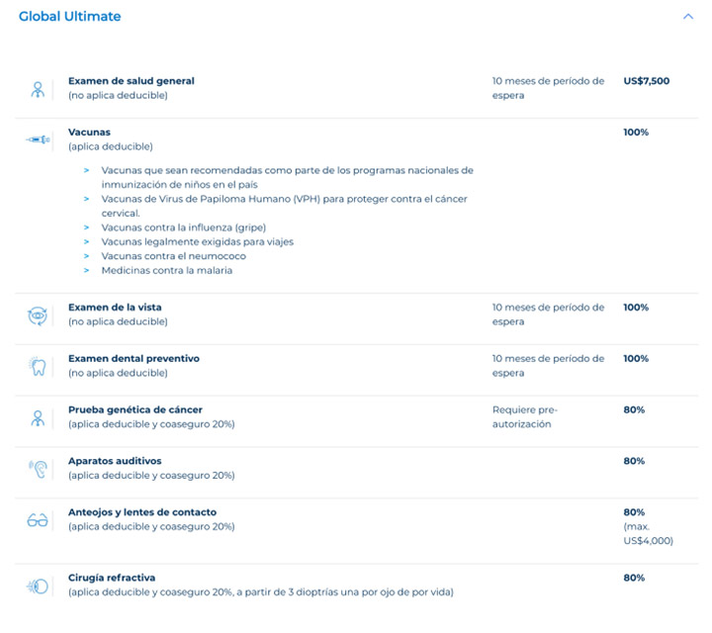
Task: Select the Vacunas benefit title
Action: point(89,133)
